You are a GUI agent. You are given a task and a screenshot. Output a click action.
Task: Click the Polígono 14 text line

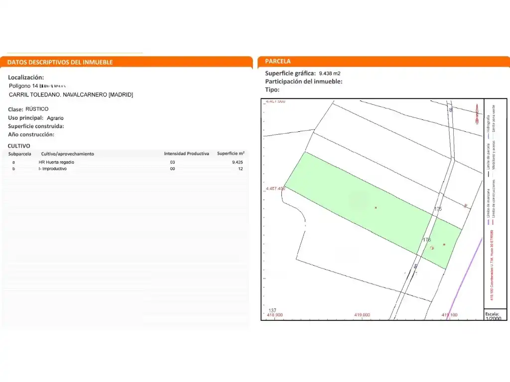point(37,86)
